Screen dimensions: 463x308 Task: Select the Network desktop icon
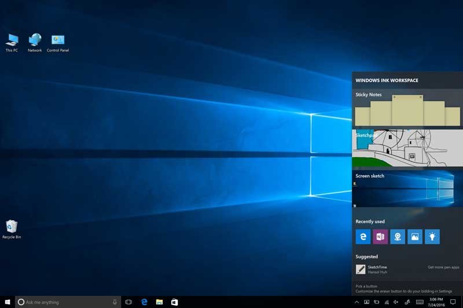[35, 43]
